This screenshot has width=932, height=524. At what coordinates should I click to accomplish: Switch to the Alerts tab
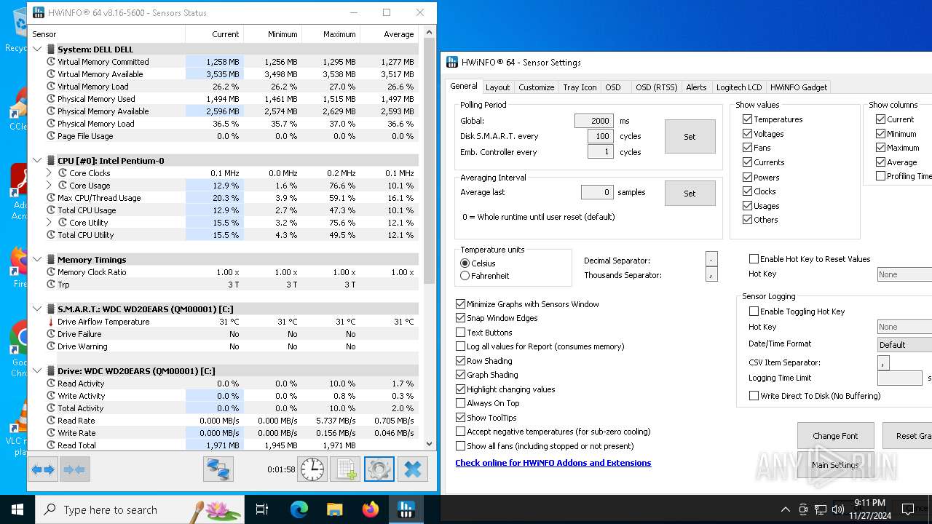click(x=696, y=87)
